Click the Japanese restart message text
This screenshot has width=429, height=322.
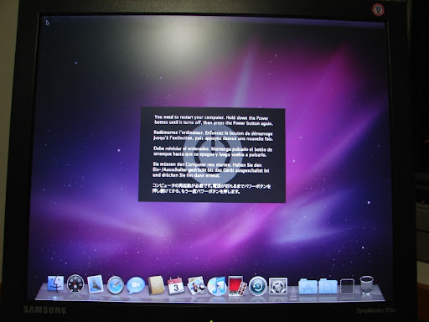[212, 189]
